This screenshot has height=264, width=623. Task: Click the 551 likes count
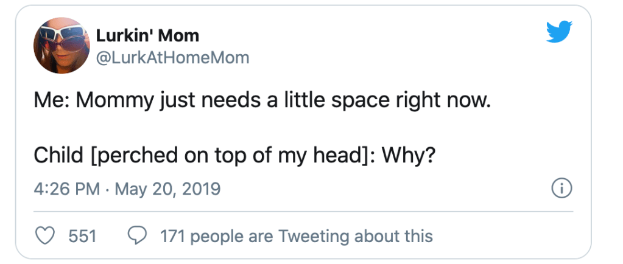[x=82, y=235]
